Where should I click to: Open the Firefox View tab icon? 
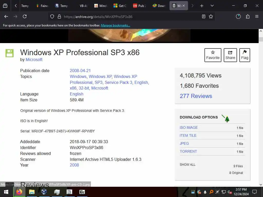[5, 6]
